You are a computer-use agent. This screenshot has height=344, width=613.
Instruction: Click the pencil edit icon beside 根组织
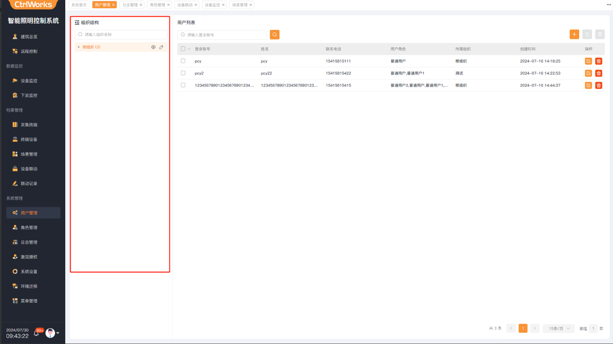(161, 47)
